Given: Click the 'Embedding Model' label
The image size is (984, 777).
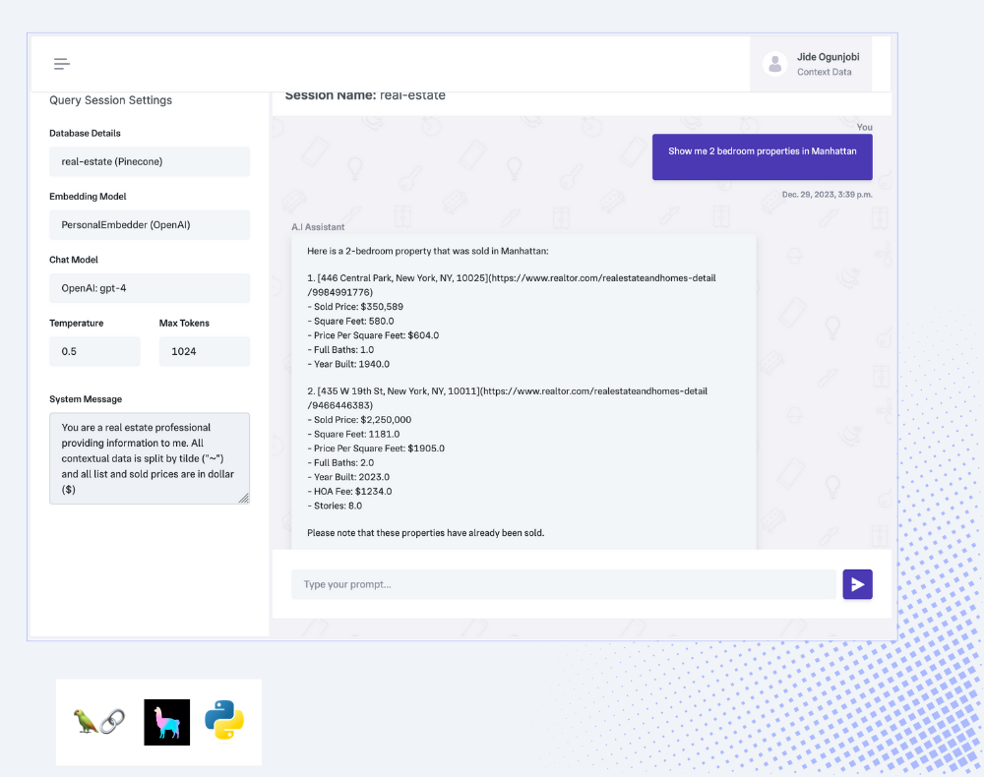Looking at the screenshot, I should click(88, 197).
